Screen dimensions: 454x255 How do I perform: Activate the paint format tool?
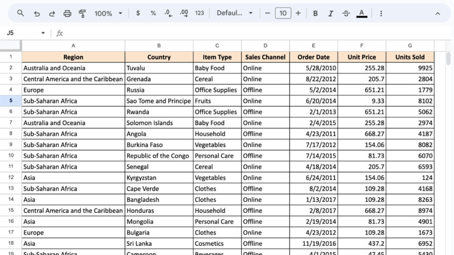tap(82, 13)
